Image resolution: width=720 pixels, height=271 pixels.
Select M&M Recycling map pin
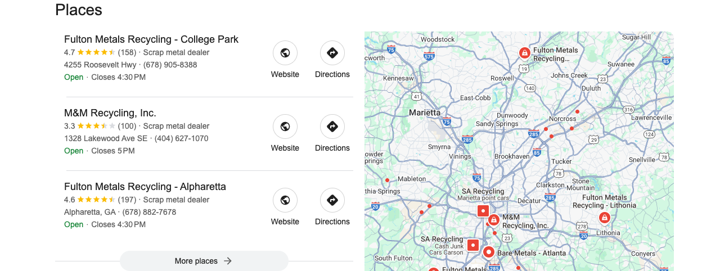pyautogui.click(x=493, y=220)
